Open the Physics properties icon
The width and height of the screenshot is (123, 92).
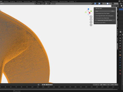(x=120, y=63)
